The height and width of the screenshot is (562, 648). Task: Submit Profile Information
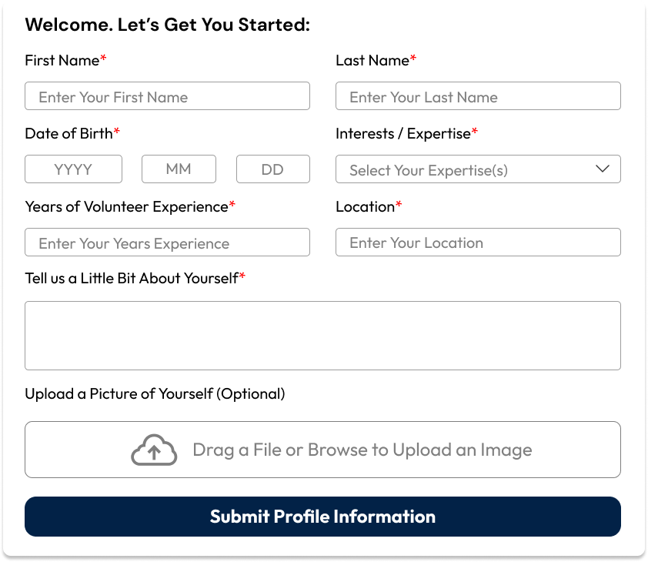click(x=322, y=517)
